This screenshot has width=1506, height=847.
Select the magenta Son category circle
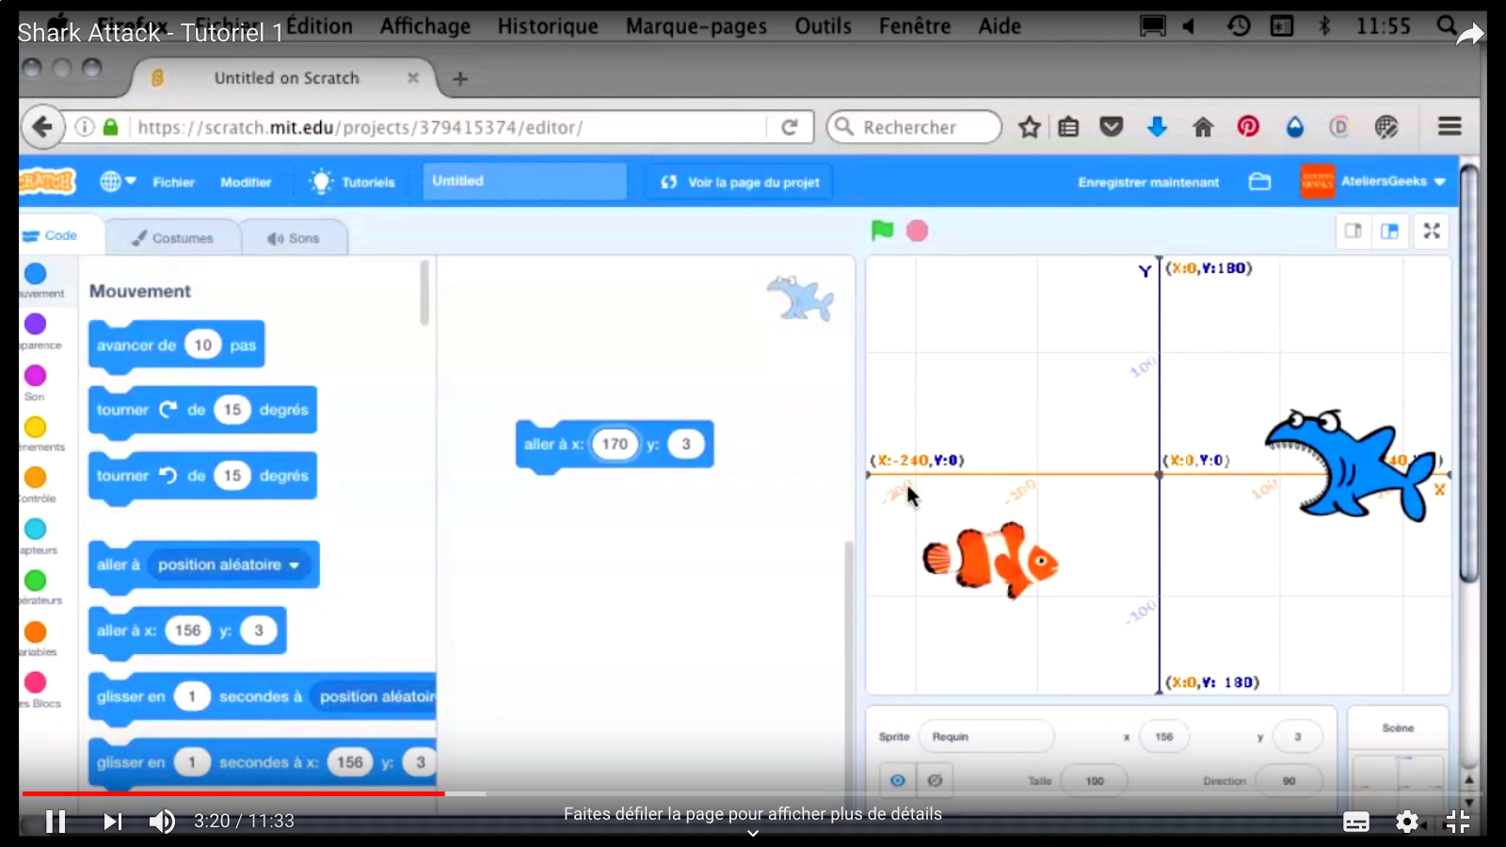tap(36, 376)
